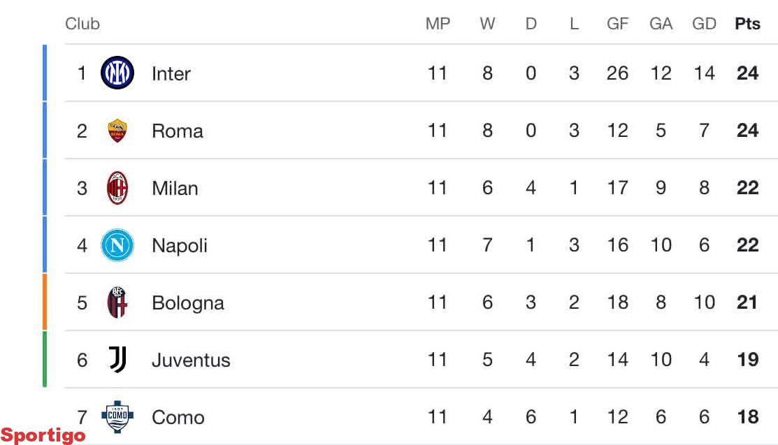This screenshot has width=778, height=445.
Task: Click the Como club crest icon
Action: (x=117, y=417)
